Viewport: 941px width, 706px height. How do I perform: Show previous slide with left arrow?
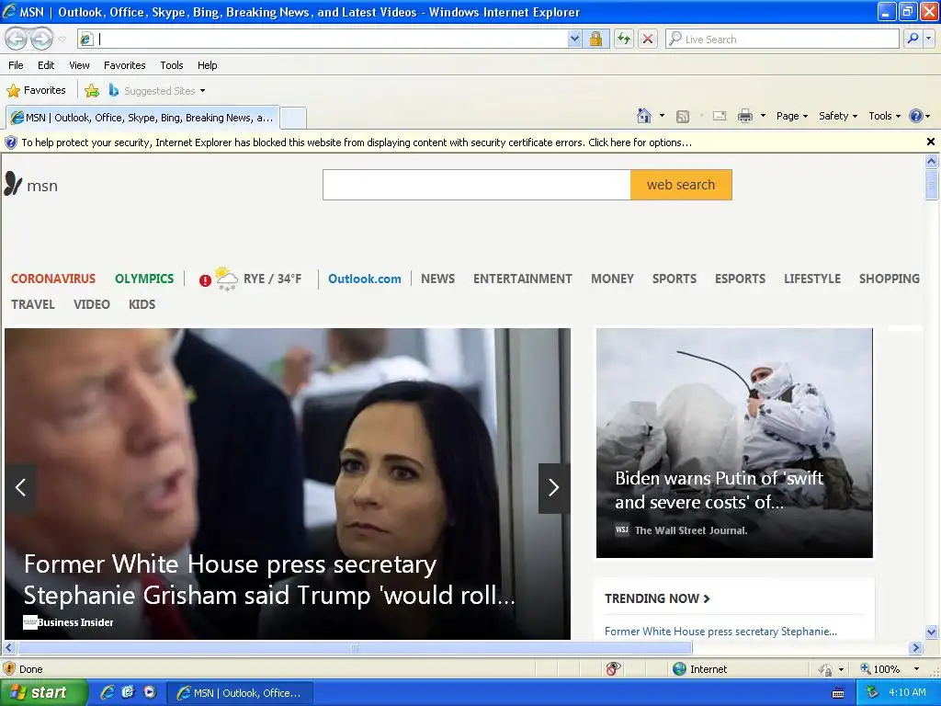(20, 487)
